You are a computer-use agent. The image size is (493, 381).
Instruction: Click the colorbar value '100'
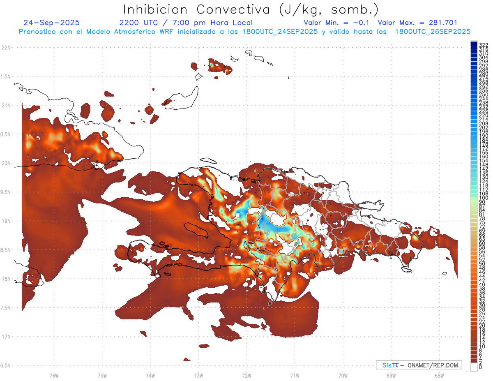click(x=483, y=199)
